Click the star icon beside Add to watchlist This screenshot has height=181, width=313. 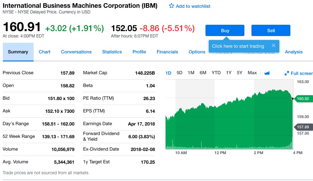[x=171, y=6]
